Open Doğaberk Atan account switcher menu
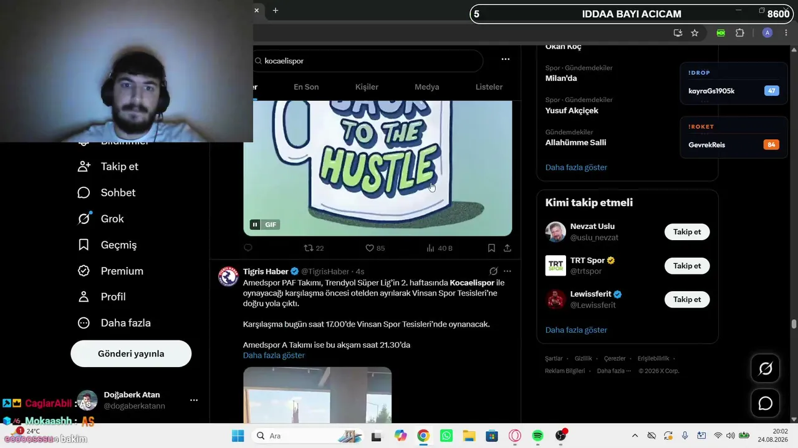This screenshot has width=798, height=448. tap(194, 400)
